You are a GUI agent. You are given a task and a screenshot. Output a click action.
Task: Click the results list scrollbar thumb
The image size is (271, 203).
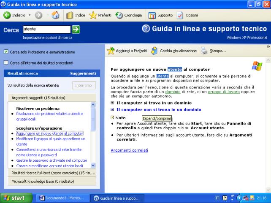(x=93, y=119)
